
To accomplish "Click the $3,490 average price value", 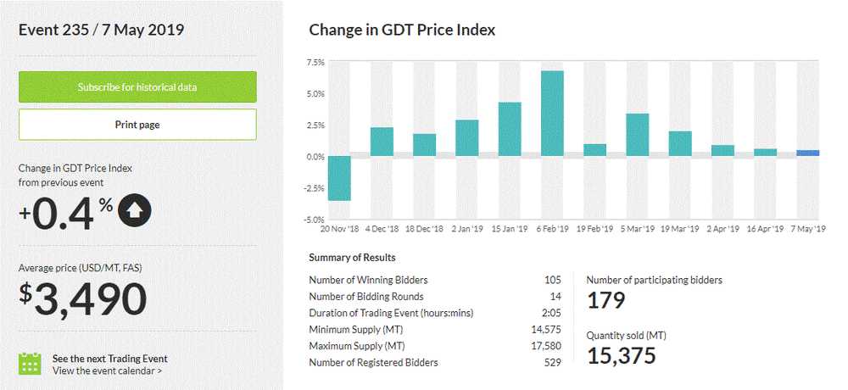I will [x=83, y=298].
